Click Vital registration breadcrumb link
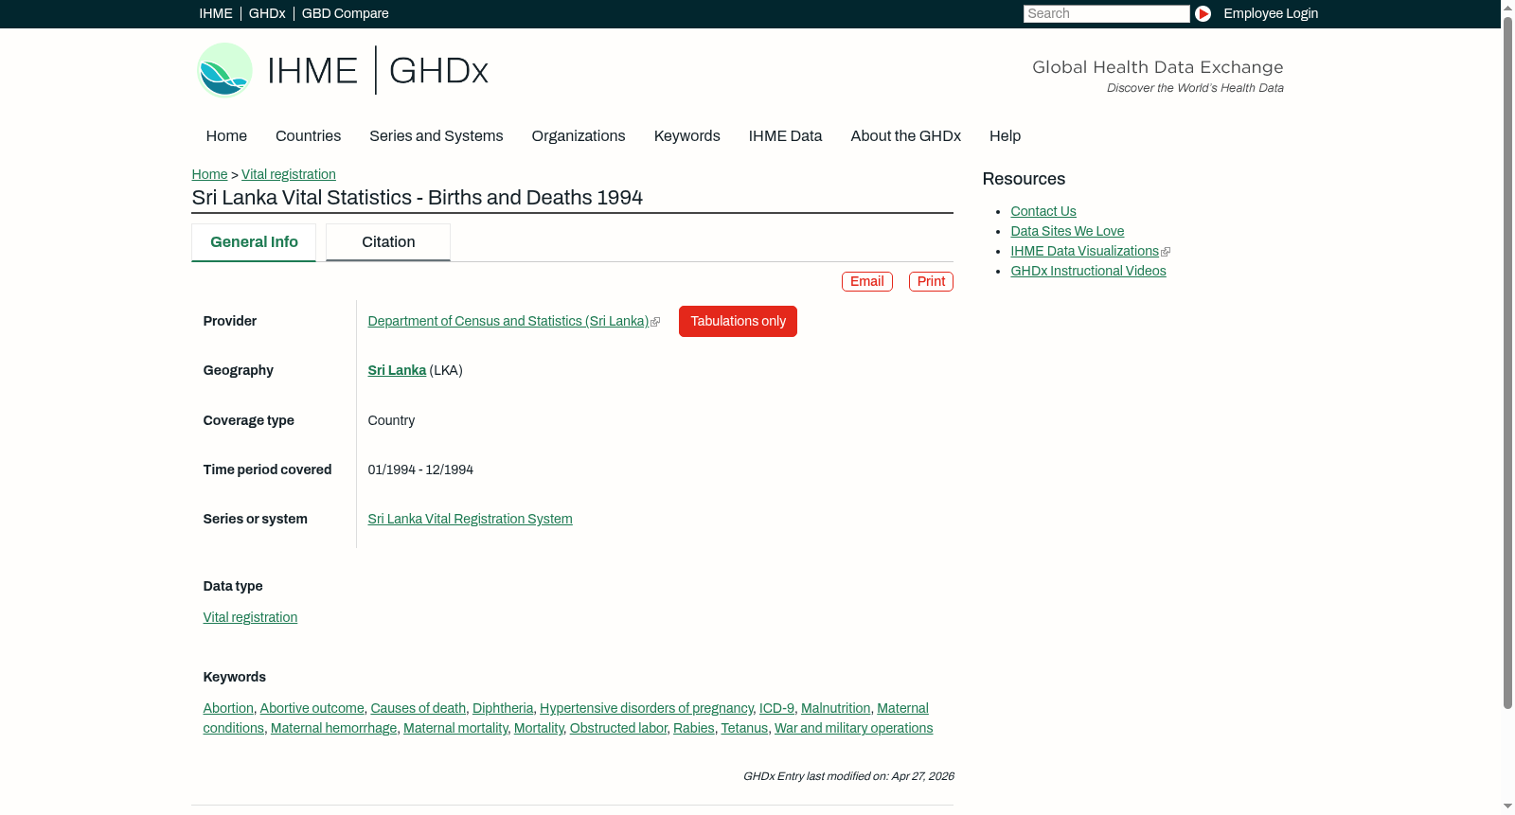This screenshot has width=1515, height=815. click(289, 174)
